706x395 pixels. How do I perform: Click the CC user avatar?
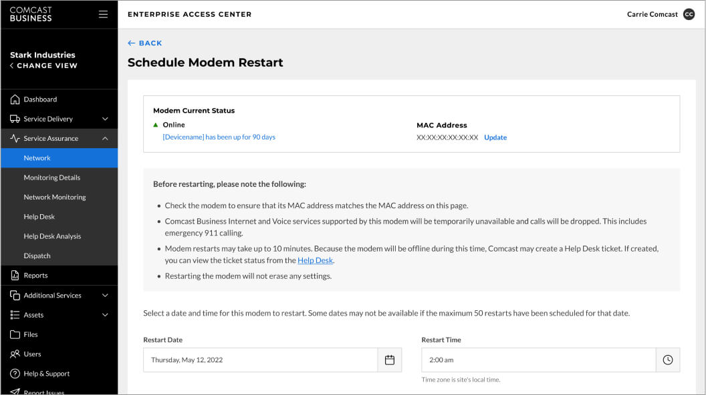tap(689, 14)
